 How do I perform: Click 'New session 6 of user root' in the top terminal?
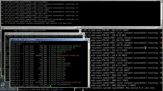(x=59, y=23)
